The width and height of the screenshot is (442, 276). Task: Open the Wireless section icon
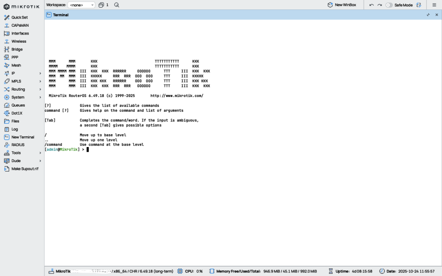pos(6,41)
